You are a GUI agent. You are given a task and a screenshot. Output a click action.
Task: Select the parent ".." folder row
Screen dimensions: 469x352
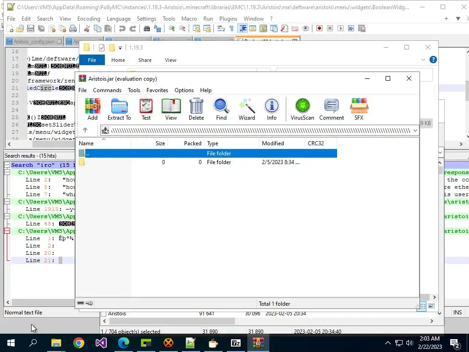point(207,153)
